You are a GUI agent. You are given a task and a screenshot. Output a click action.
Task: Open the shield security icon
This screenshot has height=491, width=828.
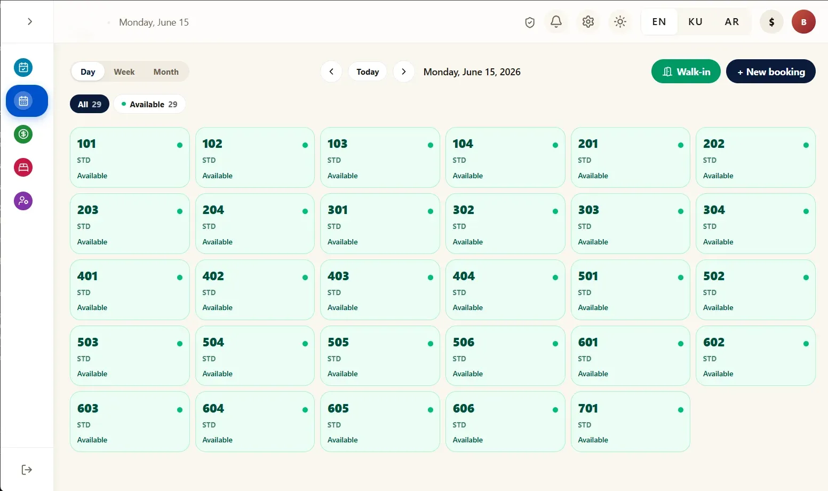(530, 22)
